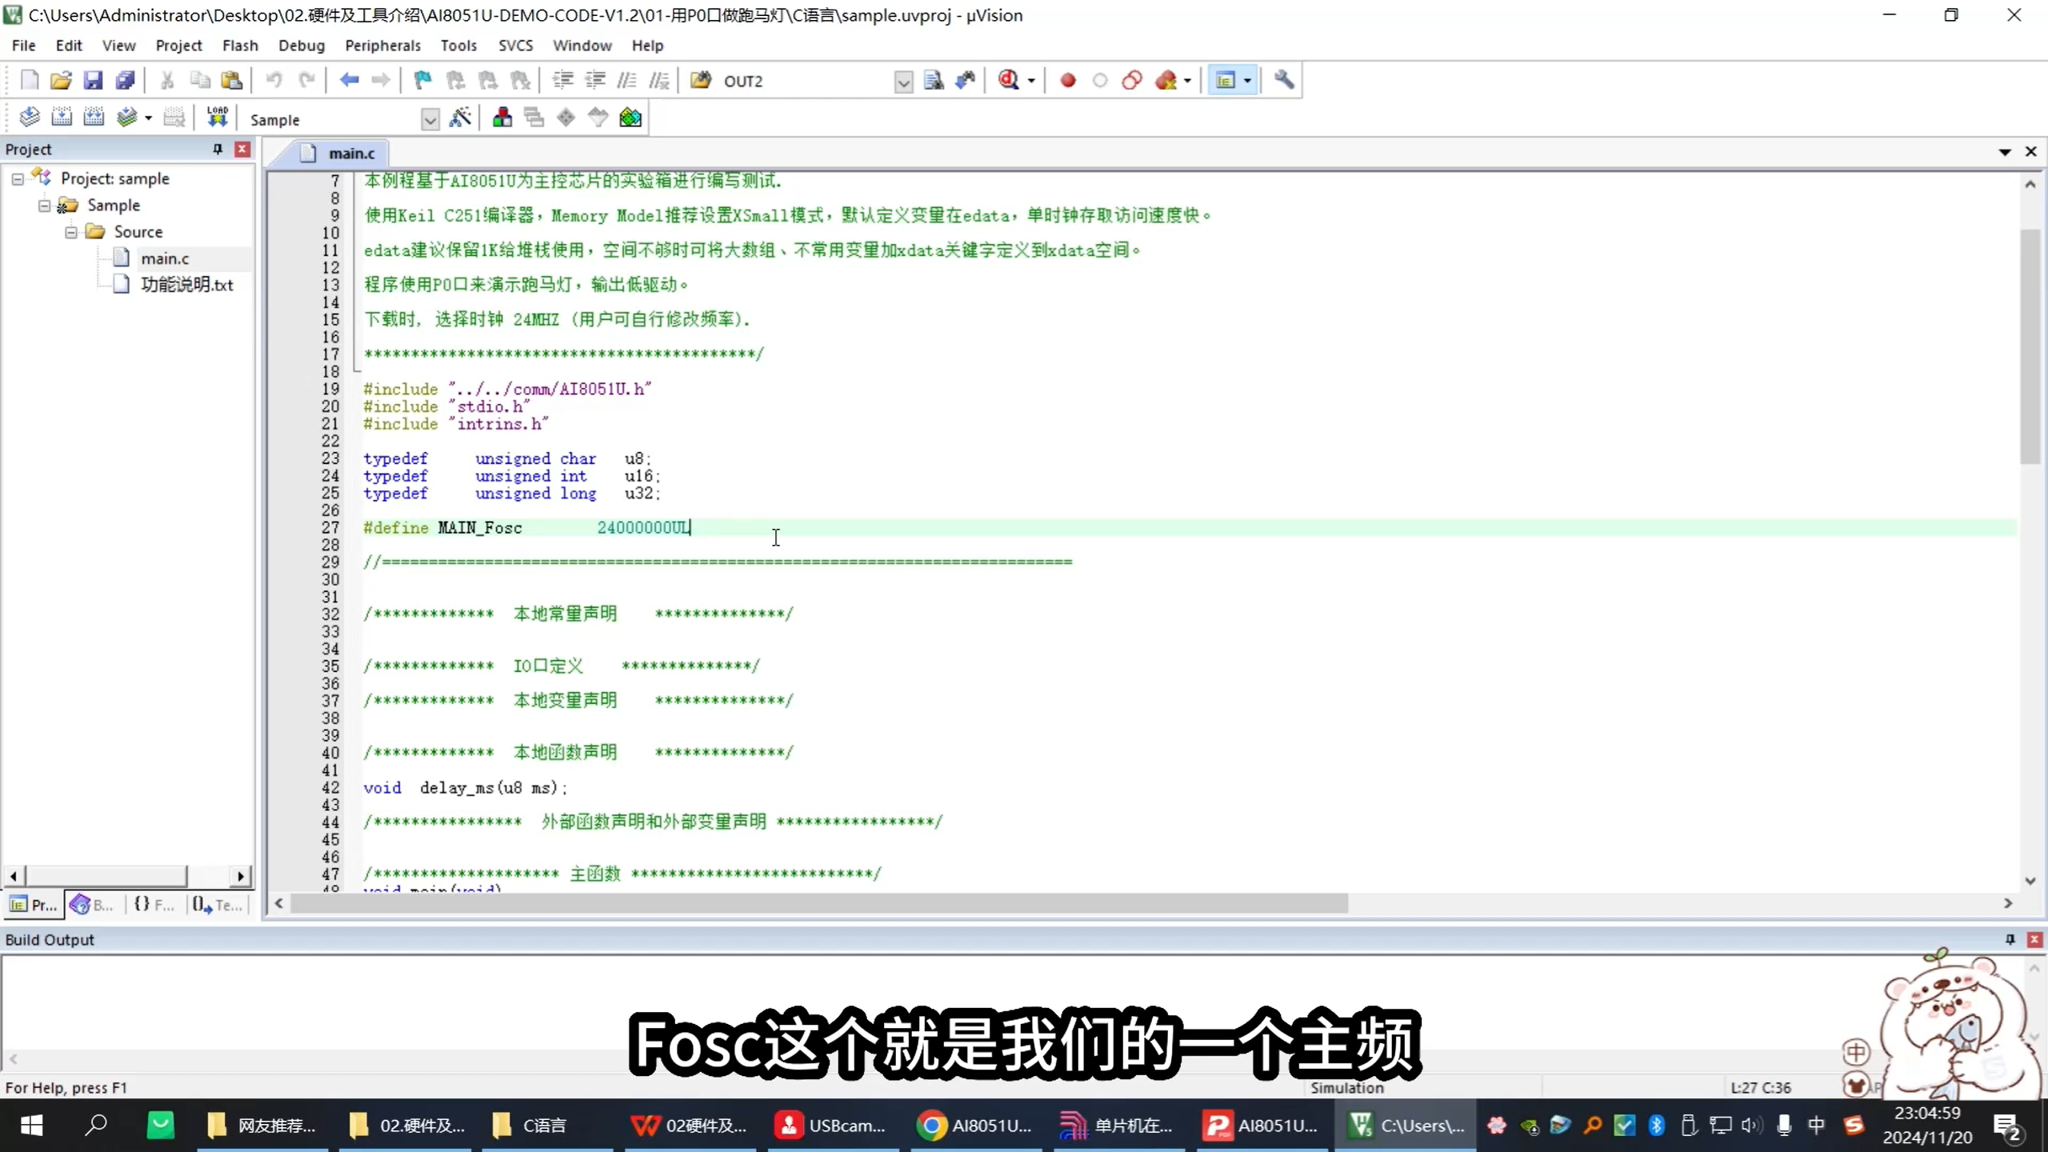This screenshot has width=2048, height=1152.
Task: Expand the main.c document tab dropdown arrow
Action: [2005, 152]
